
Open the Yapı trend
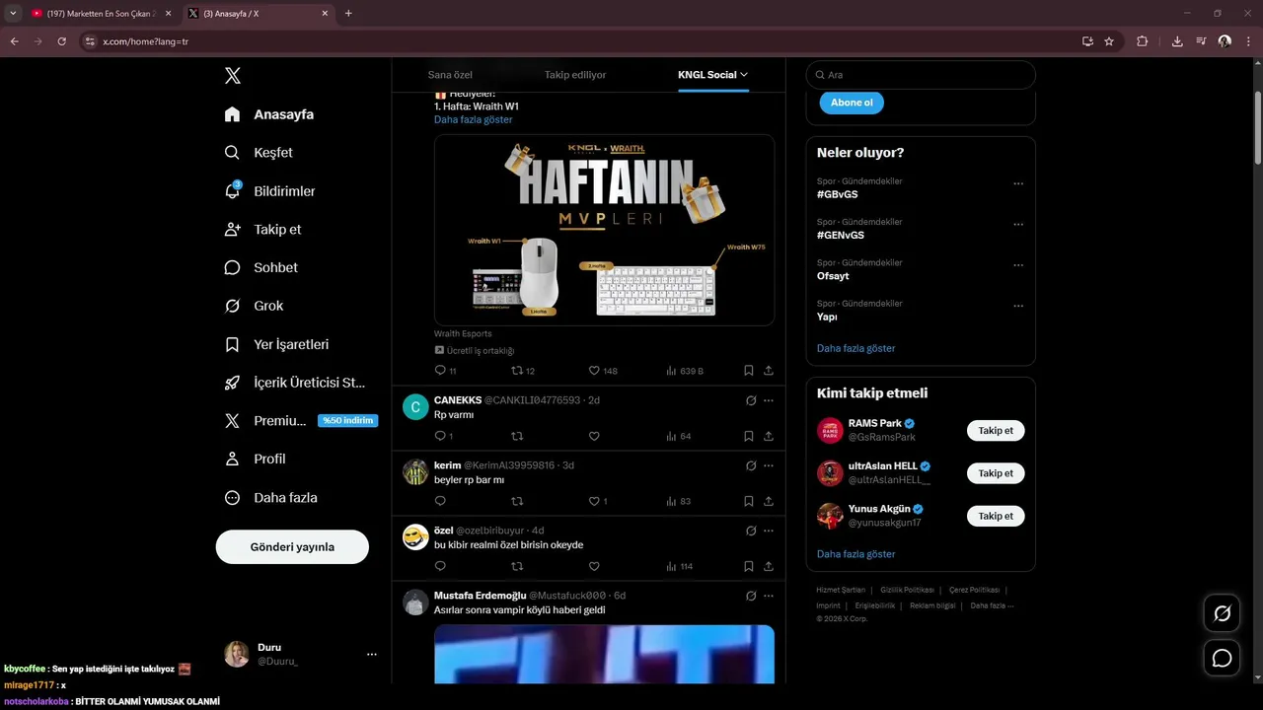828,318
